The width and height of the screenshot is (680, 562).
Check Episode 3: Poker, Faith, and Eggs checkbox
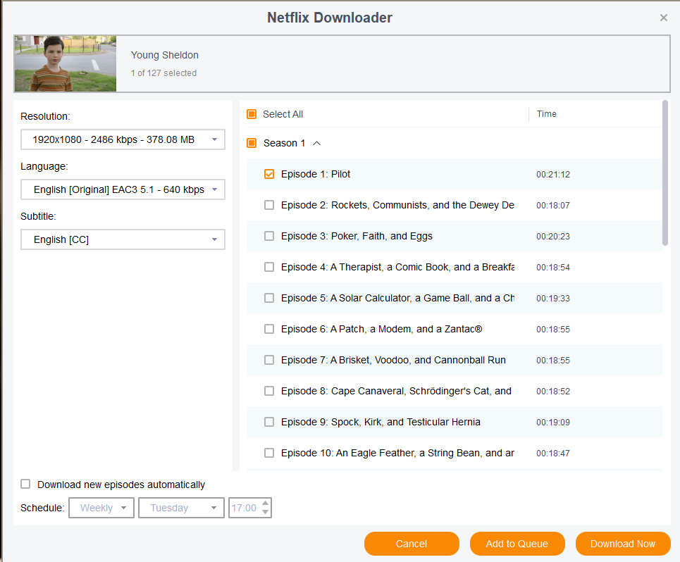coord(269,236)
